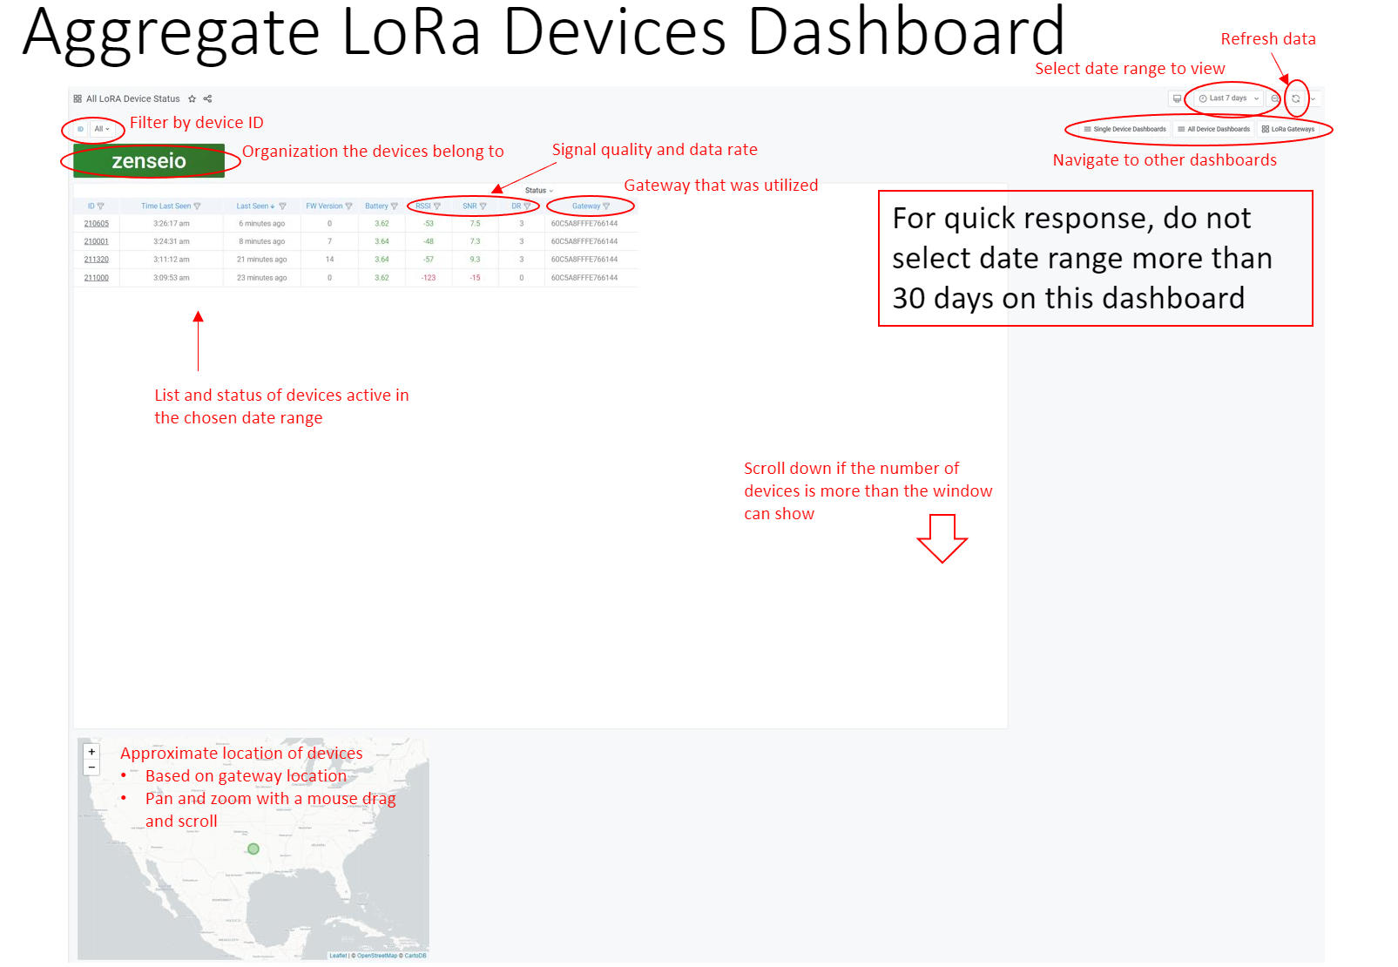1398x967 pixels.
Task: Open the Last 7 days time range dropdown
Action: point(1228,98)
